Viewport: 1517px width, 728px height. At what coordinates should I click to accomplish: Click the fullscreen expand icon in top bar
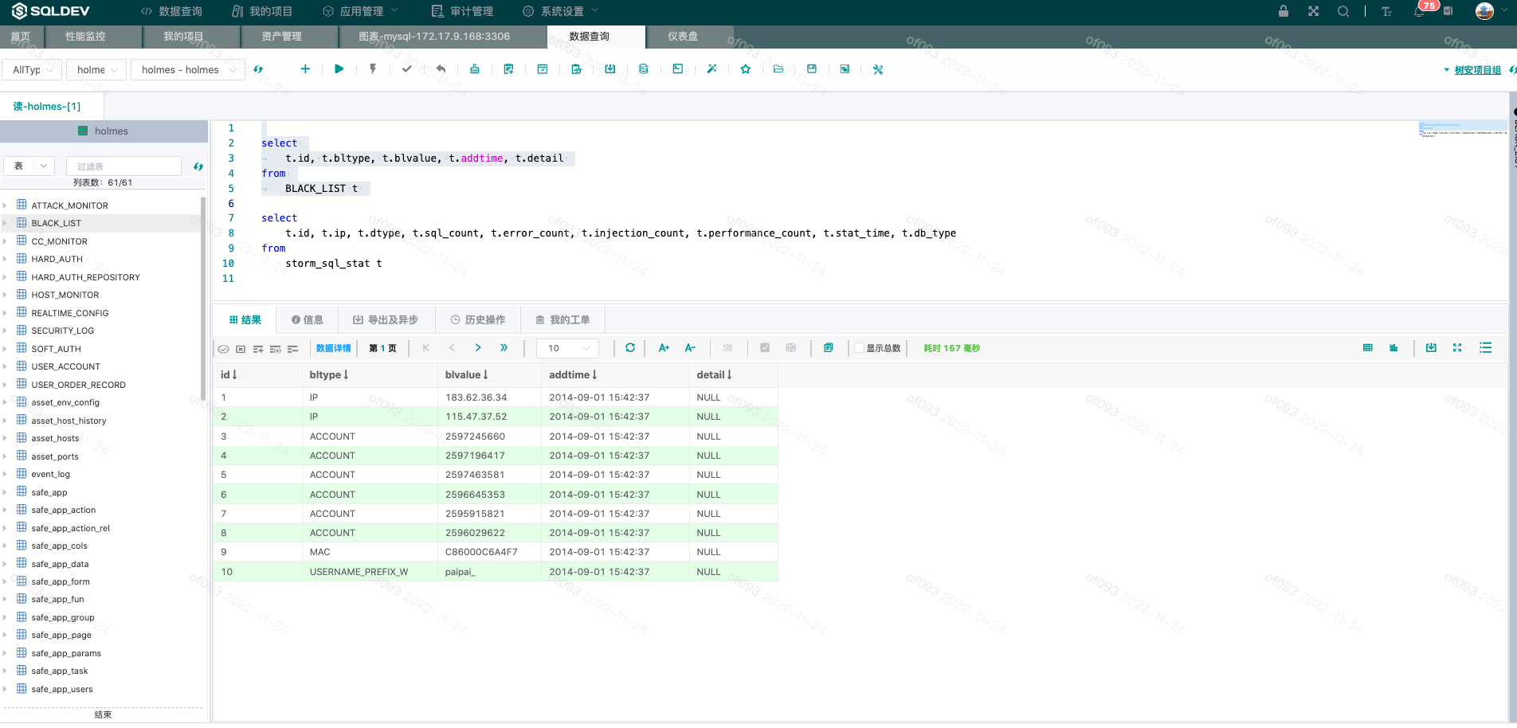point(1314,11)
